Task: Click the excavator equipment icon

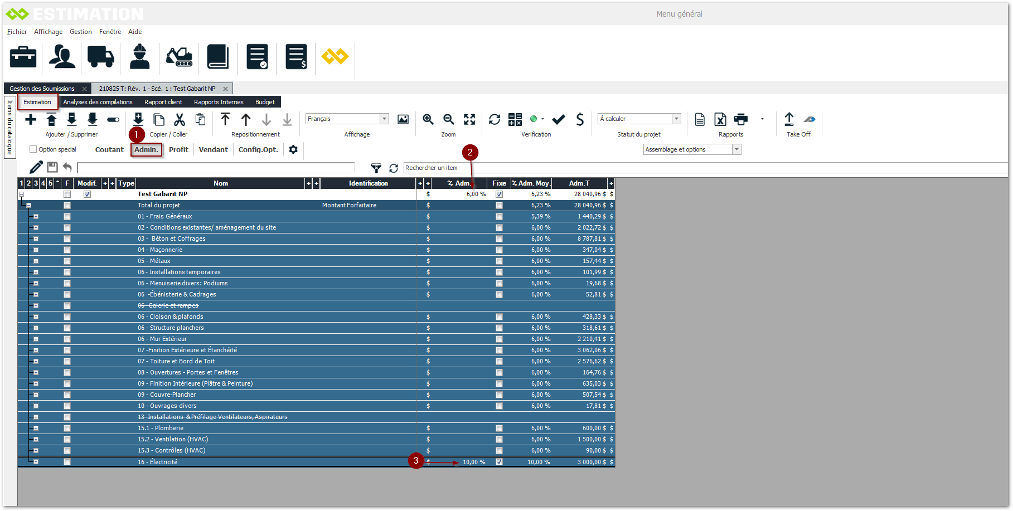Action: tap(179, 57)
